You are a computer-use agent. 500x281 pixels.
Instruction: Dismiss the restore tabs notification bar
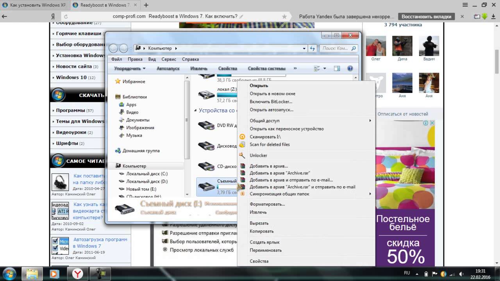tap(462, 16)
